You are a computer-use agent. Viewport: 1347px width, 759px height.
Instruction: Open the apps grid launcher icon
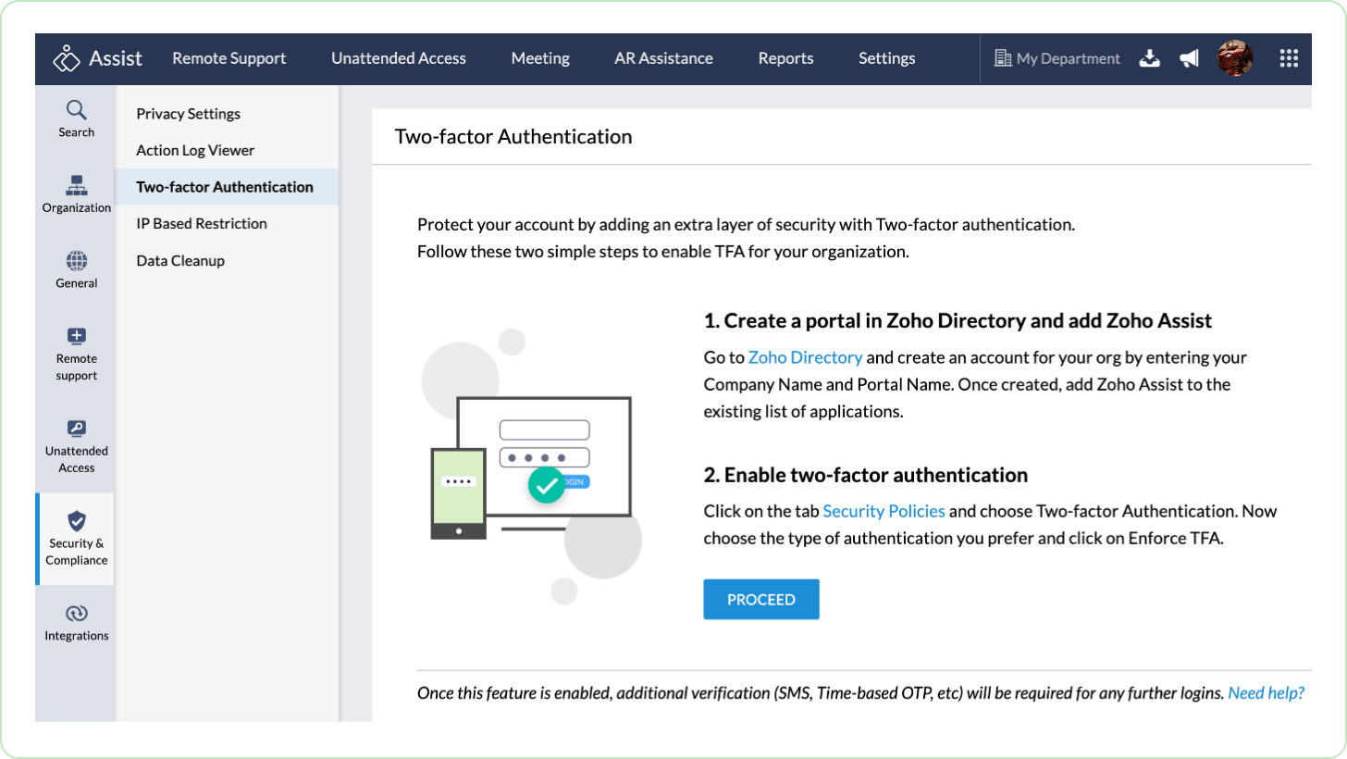[1289, 58]
